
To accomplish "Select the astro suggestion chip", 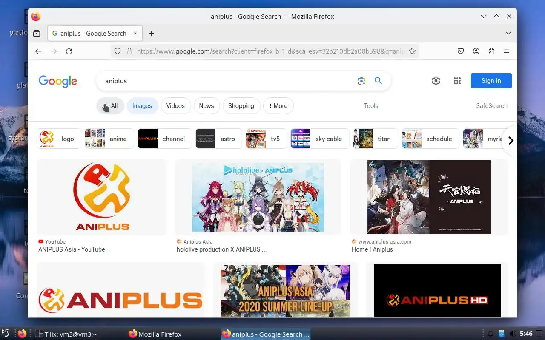I will (x=218, y=139).
